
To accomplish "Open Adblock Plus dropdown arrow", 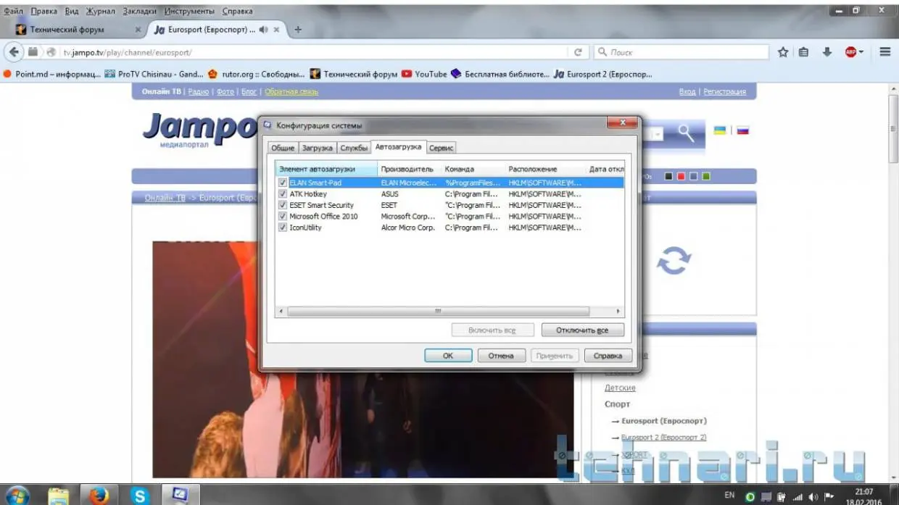I will [x=861, y=52].
